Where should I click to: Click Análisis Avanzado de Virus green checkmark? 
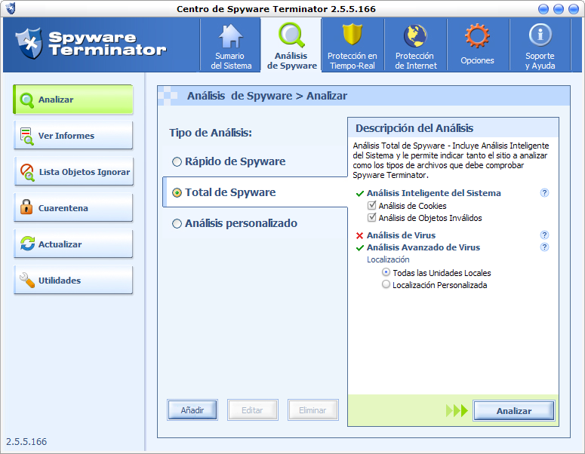pos(360,247)
